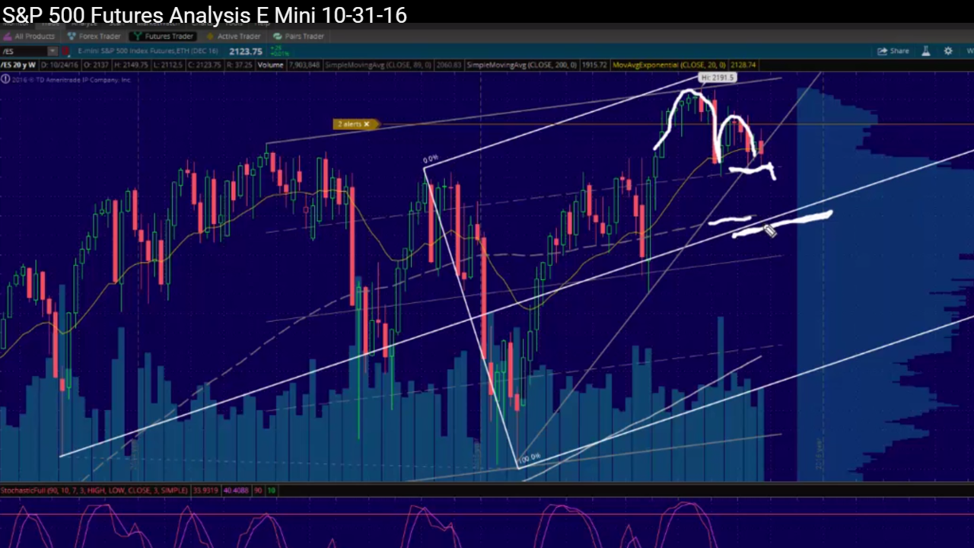The height and width of the screenshot is (548, 974).
Task: Click E-mini S&P 500 Index Futures description
Action: tap(148, 51)
